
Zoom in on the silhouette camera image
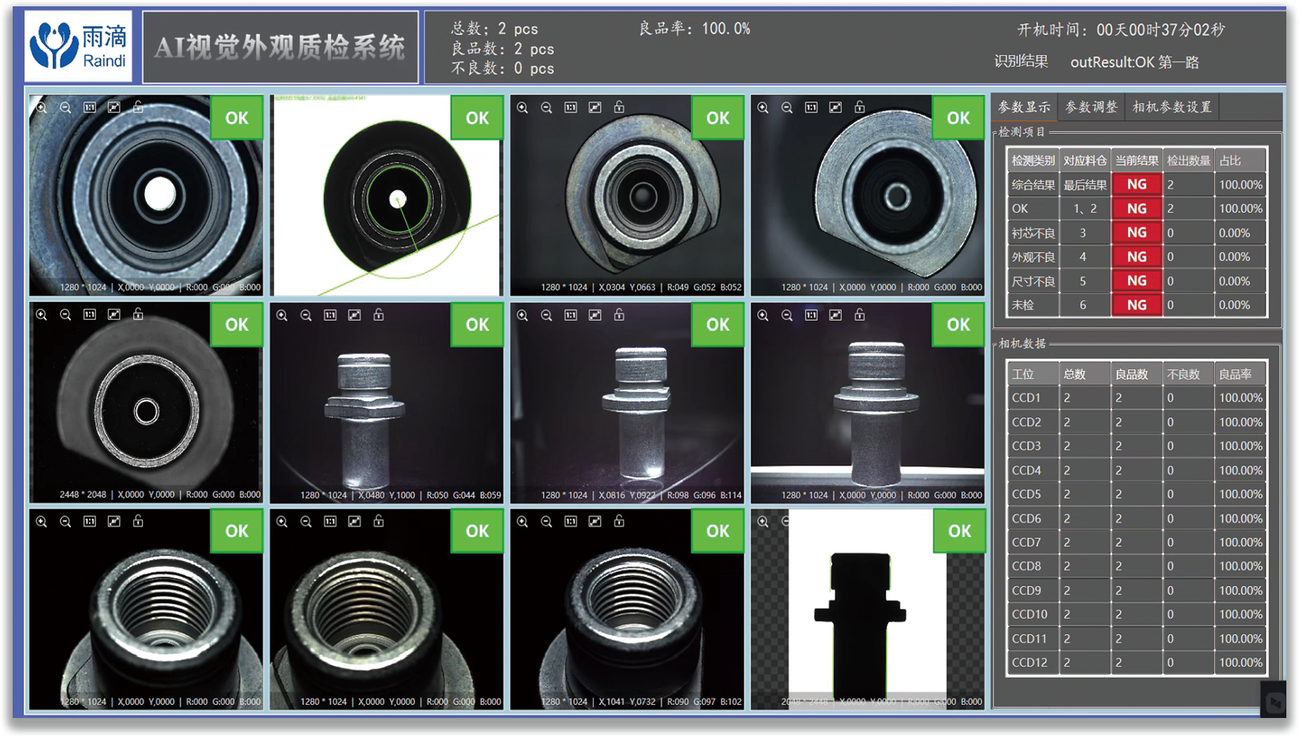[x=763, y=521]
